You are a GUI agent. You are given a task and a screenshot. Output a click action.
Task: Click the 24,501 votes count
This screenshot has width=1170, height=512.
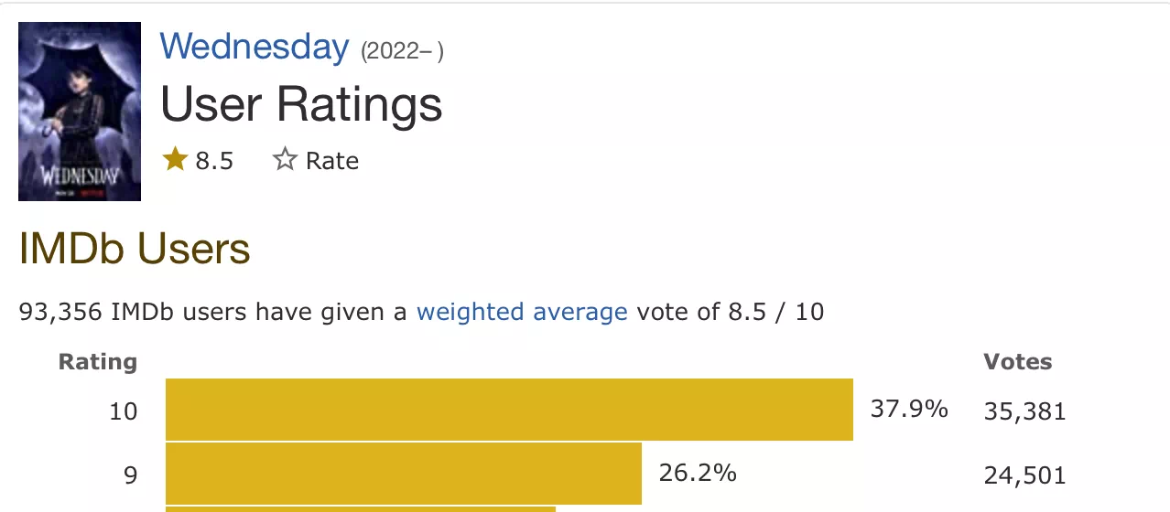click(x=1025, y=475)
